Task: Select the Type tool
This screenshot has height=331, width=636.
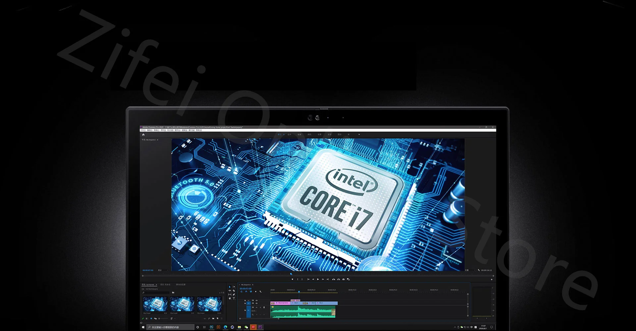Action: point(234,298)
